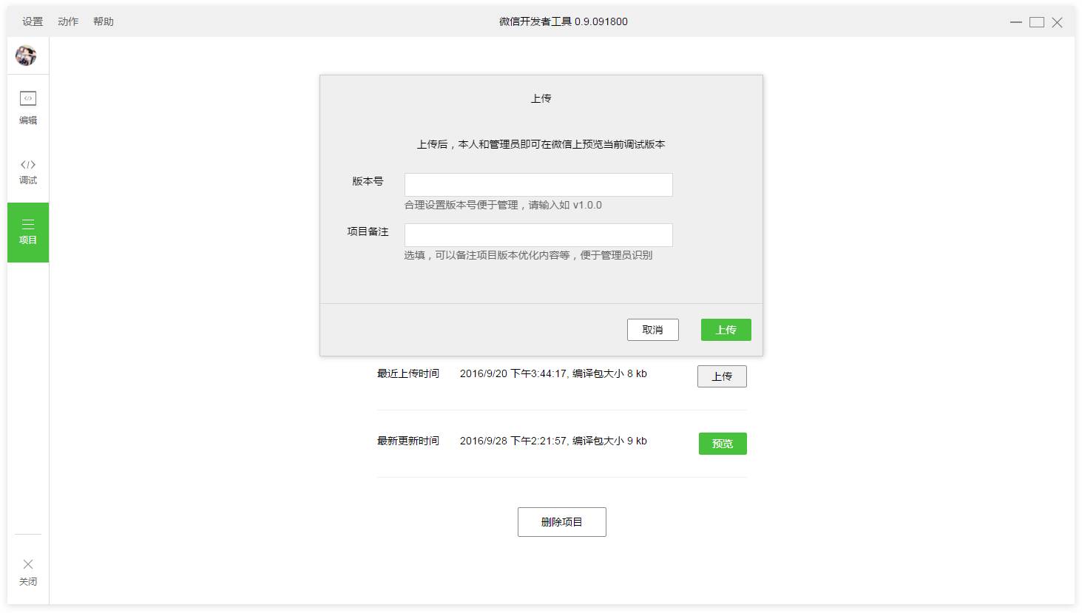Focus the 项目备注 input field
Image resolution: width=1082 pixels, height=613 pixels.
(x=538, y=235)
